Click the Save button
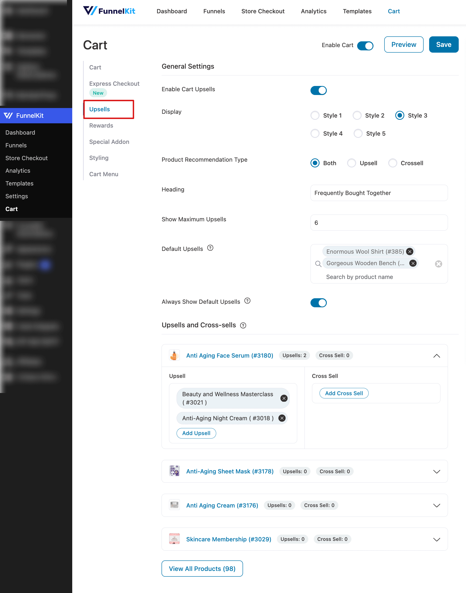This screenshot has height=593, width=466. [443, 44]
